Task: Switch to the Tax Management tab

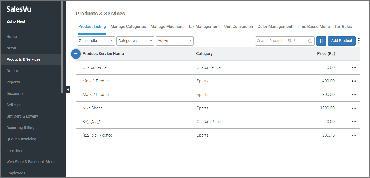Action: coord(204,27)
